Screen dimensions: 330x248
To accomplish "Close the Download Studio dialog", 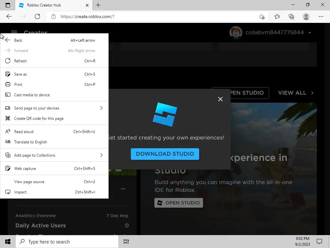I will point(220,99).
